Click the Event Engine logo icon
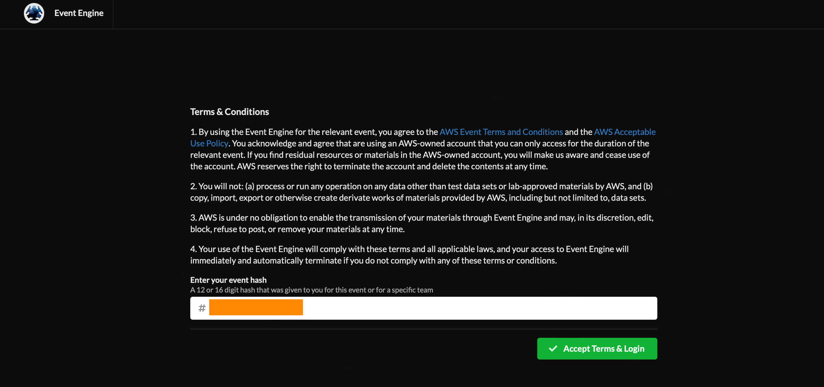Screen dimensions: 824x387 pos(34,13)
